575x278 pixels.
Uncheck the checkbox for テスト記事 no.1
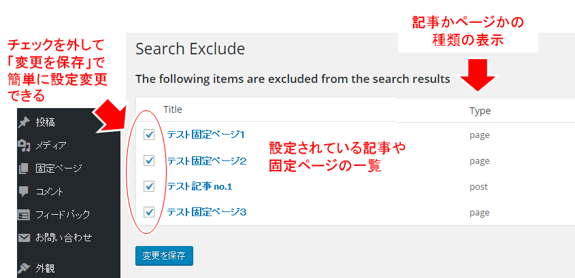[x=149, y=186]
